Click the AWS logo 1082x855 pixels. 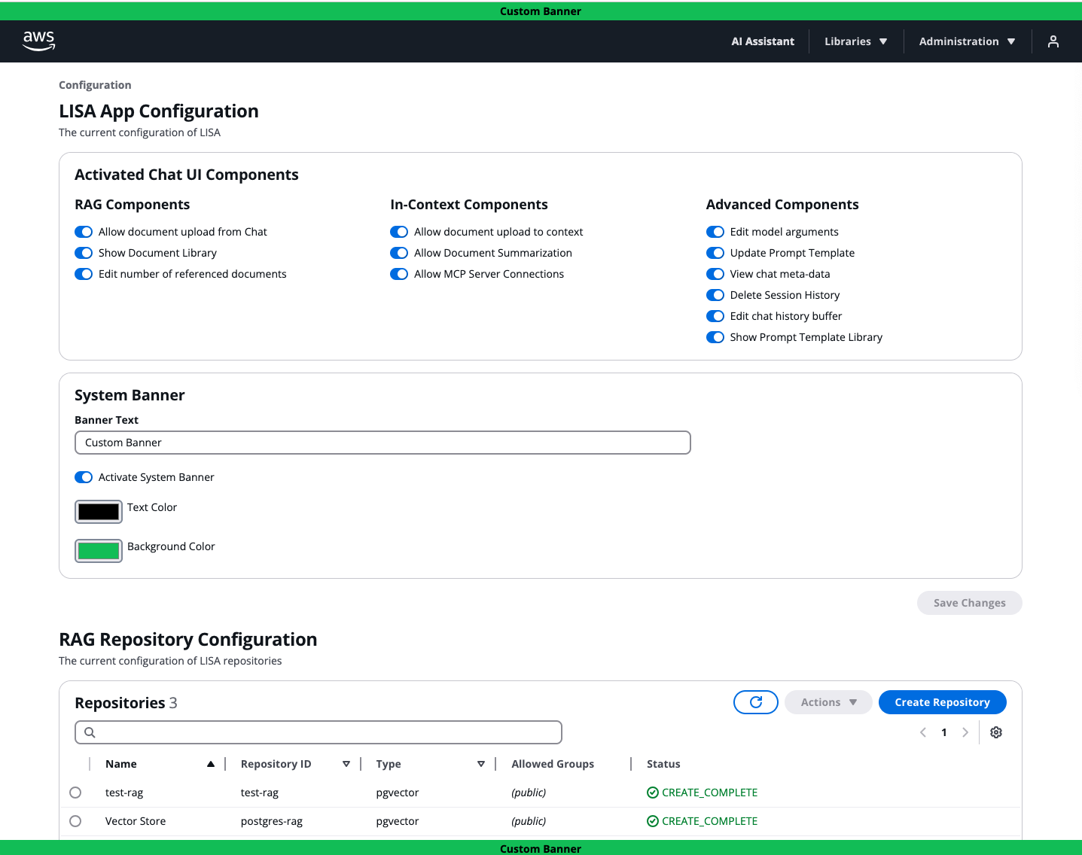pos(39,41)
